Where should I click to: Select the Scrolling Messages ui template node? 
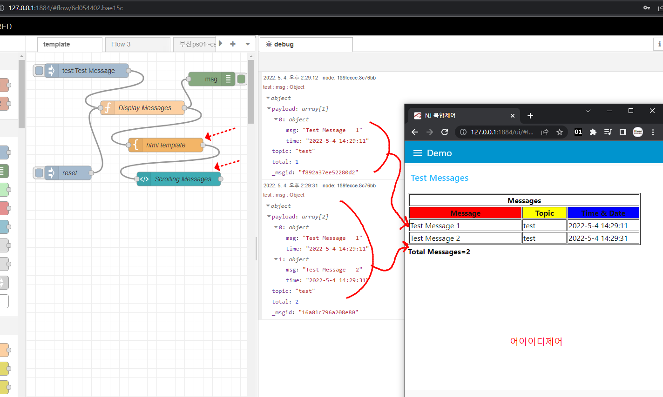point(179,179)
